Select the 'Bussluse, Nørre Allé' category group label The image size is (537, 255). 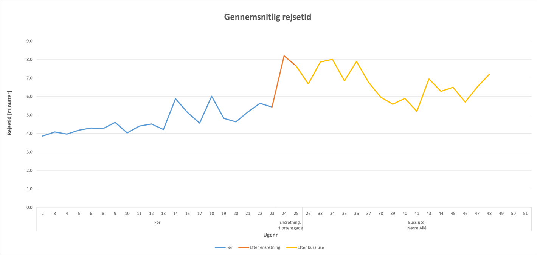point(417,225)
